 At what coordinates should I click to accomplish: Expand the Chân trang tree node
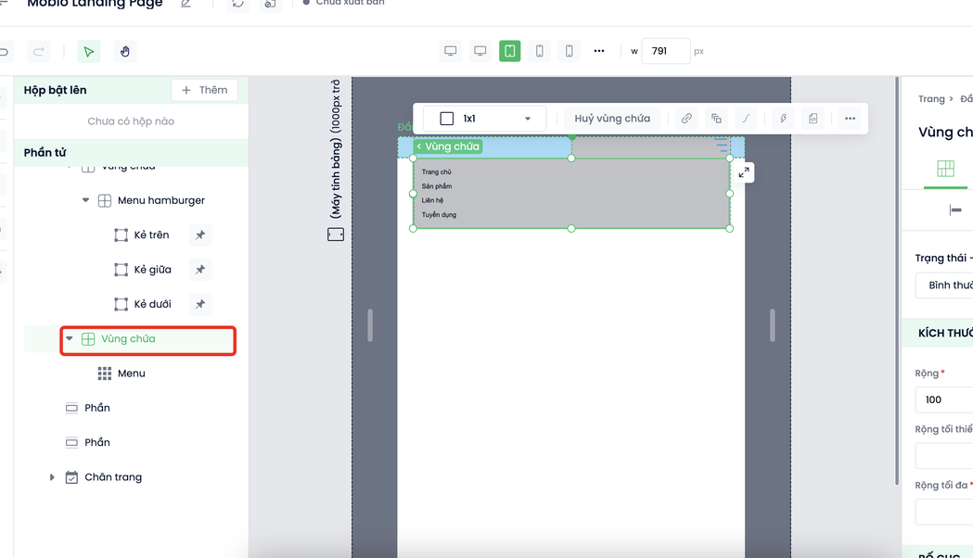tap(52, 477)
